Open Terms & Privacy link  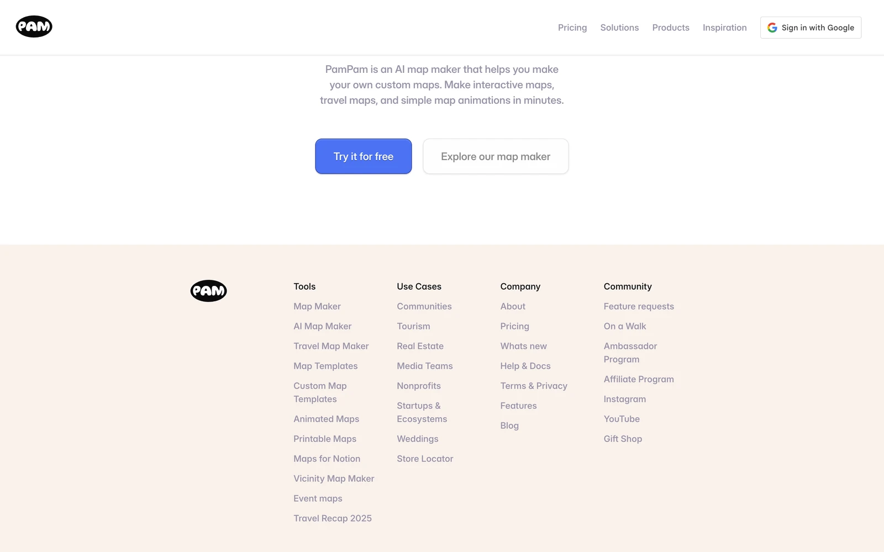534,386
